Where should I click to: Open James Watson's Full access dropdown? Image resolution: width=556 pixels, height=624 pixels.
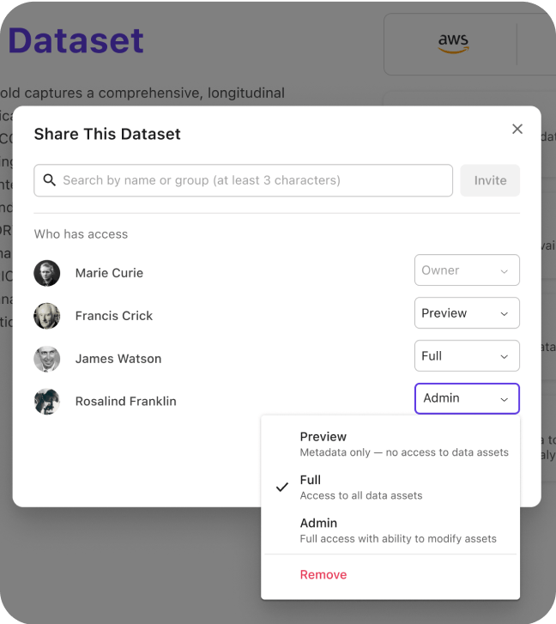pos(467,356)
